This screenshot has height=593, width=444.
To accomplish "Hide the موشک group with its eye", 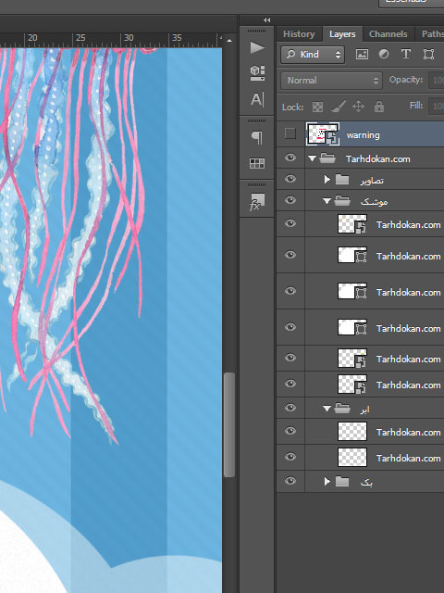I will pos(290,200).
